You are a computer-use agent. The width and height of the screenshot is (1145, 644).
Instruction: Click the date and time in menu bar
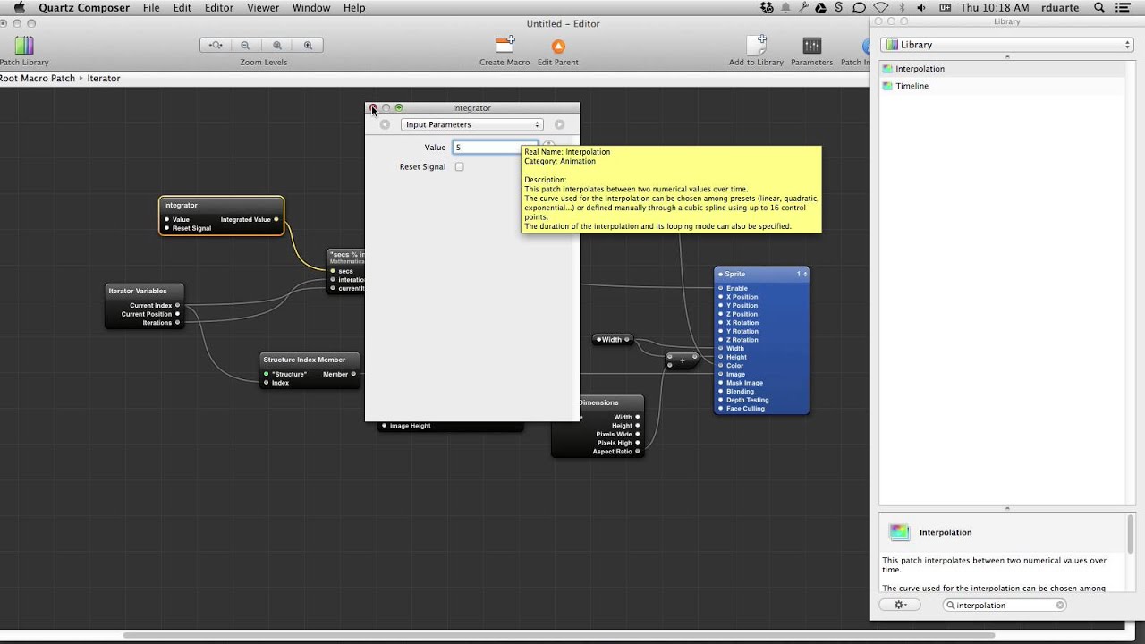[995, 7]
